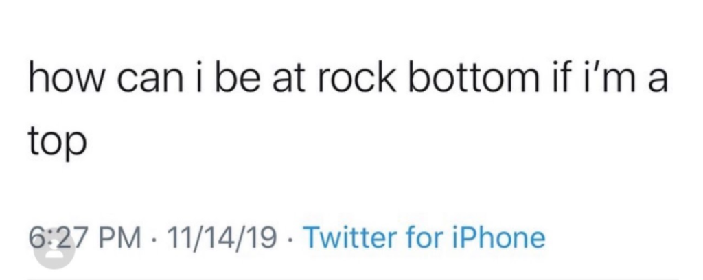Click the 6:27 PM timestamp
The image size is (703, 280).
[84, 237]
